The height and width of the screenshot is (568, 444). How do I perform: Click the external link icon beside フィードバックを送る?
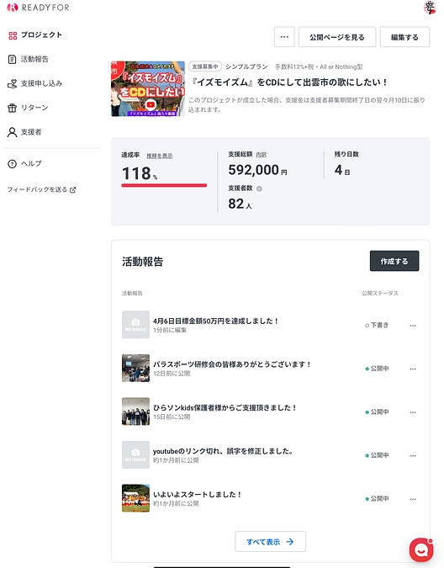point(72,190)
